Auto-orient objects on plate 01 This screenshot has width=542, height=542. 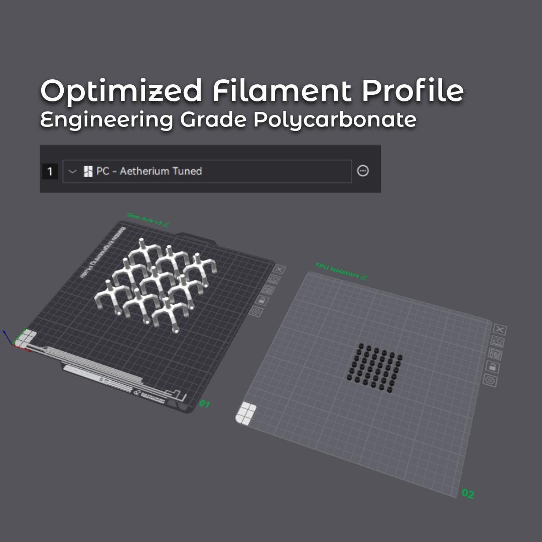click(x=274, y=280)
